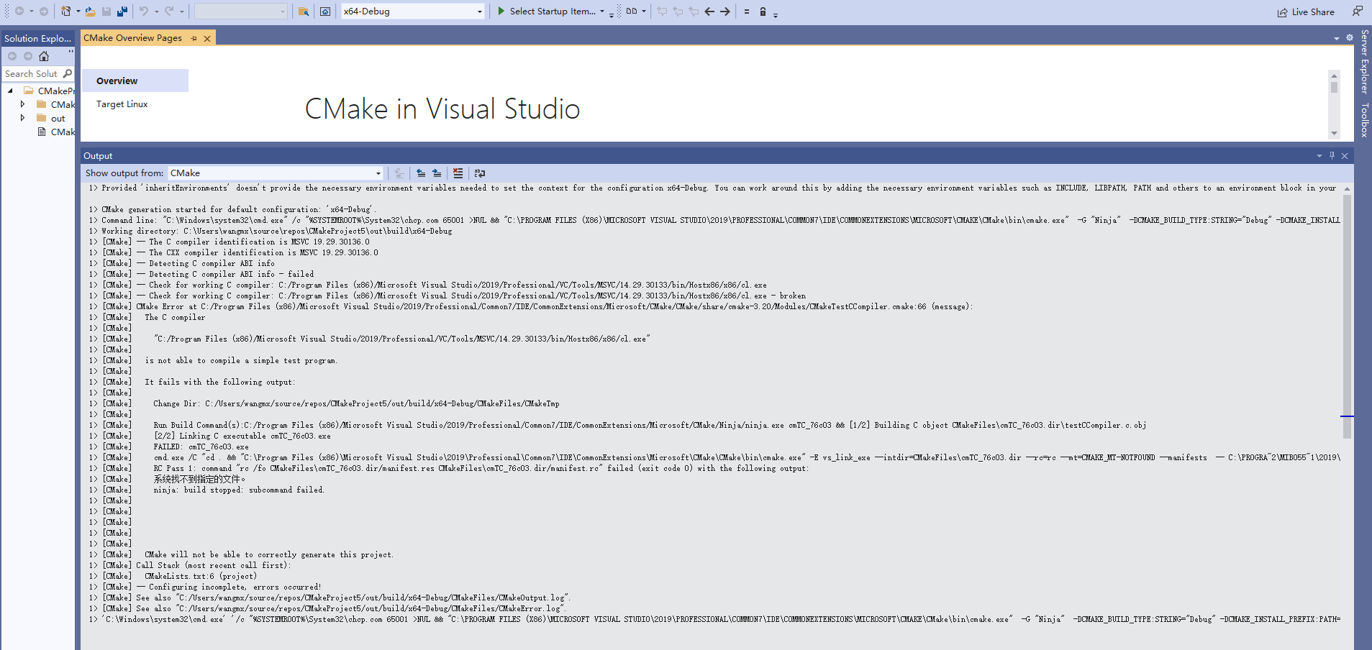Click the green Start play button
1372x650 pixels.
coord(501,12)
